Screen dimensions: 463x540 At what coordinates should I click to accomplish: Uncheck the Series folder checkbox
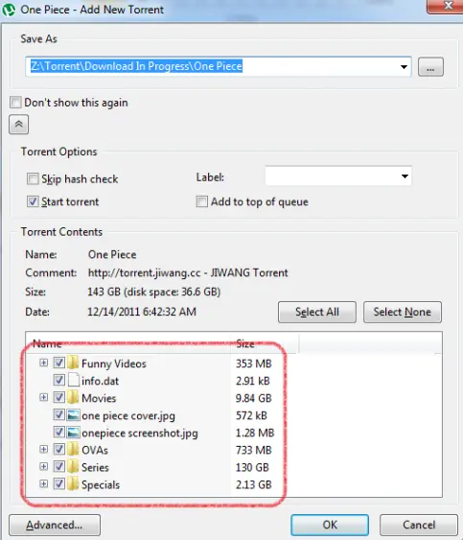(x=59, y=467)
